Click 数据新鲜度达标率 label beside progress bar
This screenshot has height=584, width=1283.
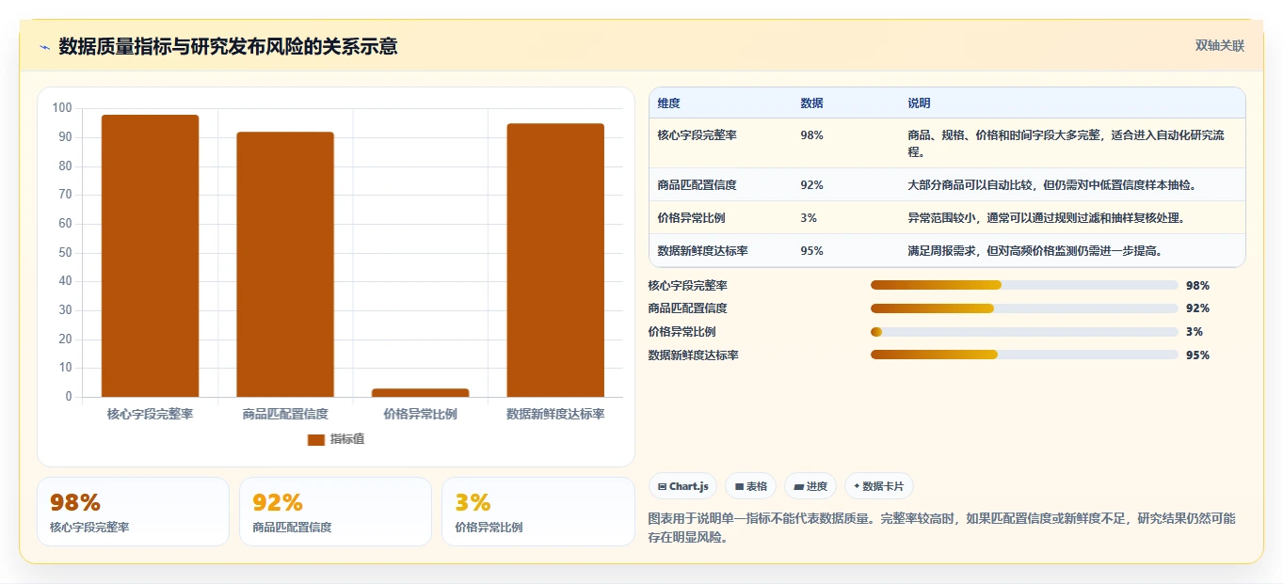pos(694,355)
